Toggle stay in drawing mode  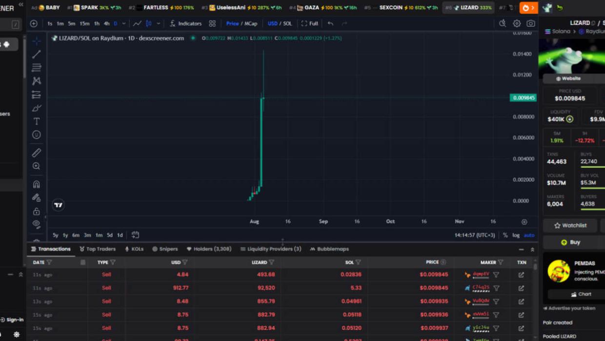tap(36, 198)
